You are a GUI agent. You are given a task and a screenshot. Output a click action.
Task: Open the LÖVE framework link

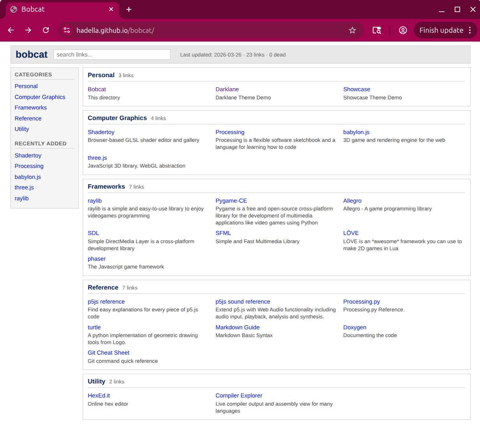coord(351,233)
